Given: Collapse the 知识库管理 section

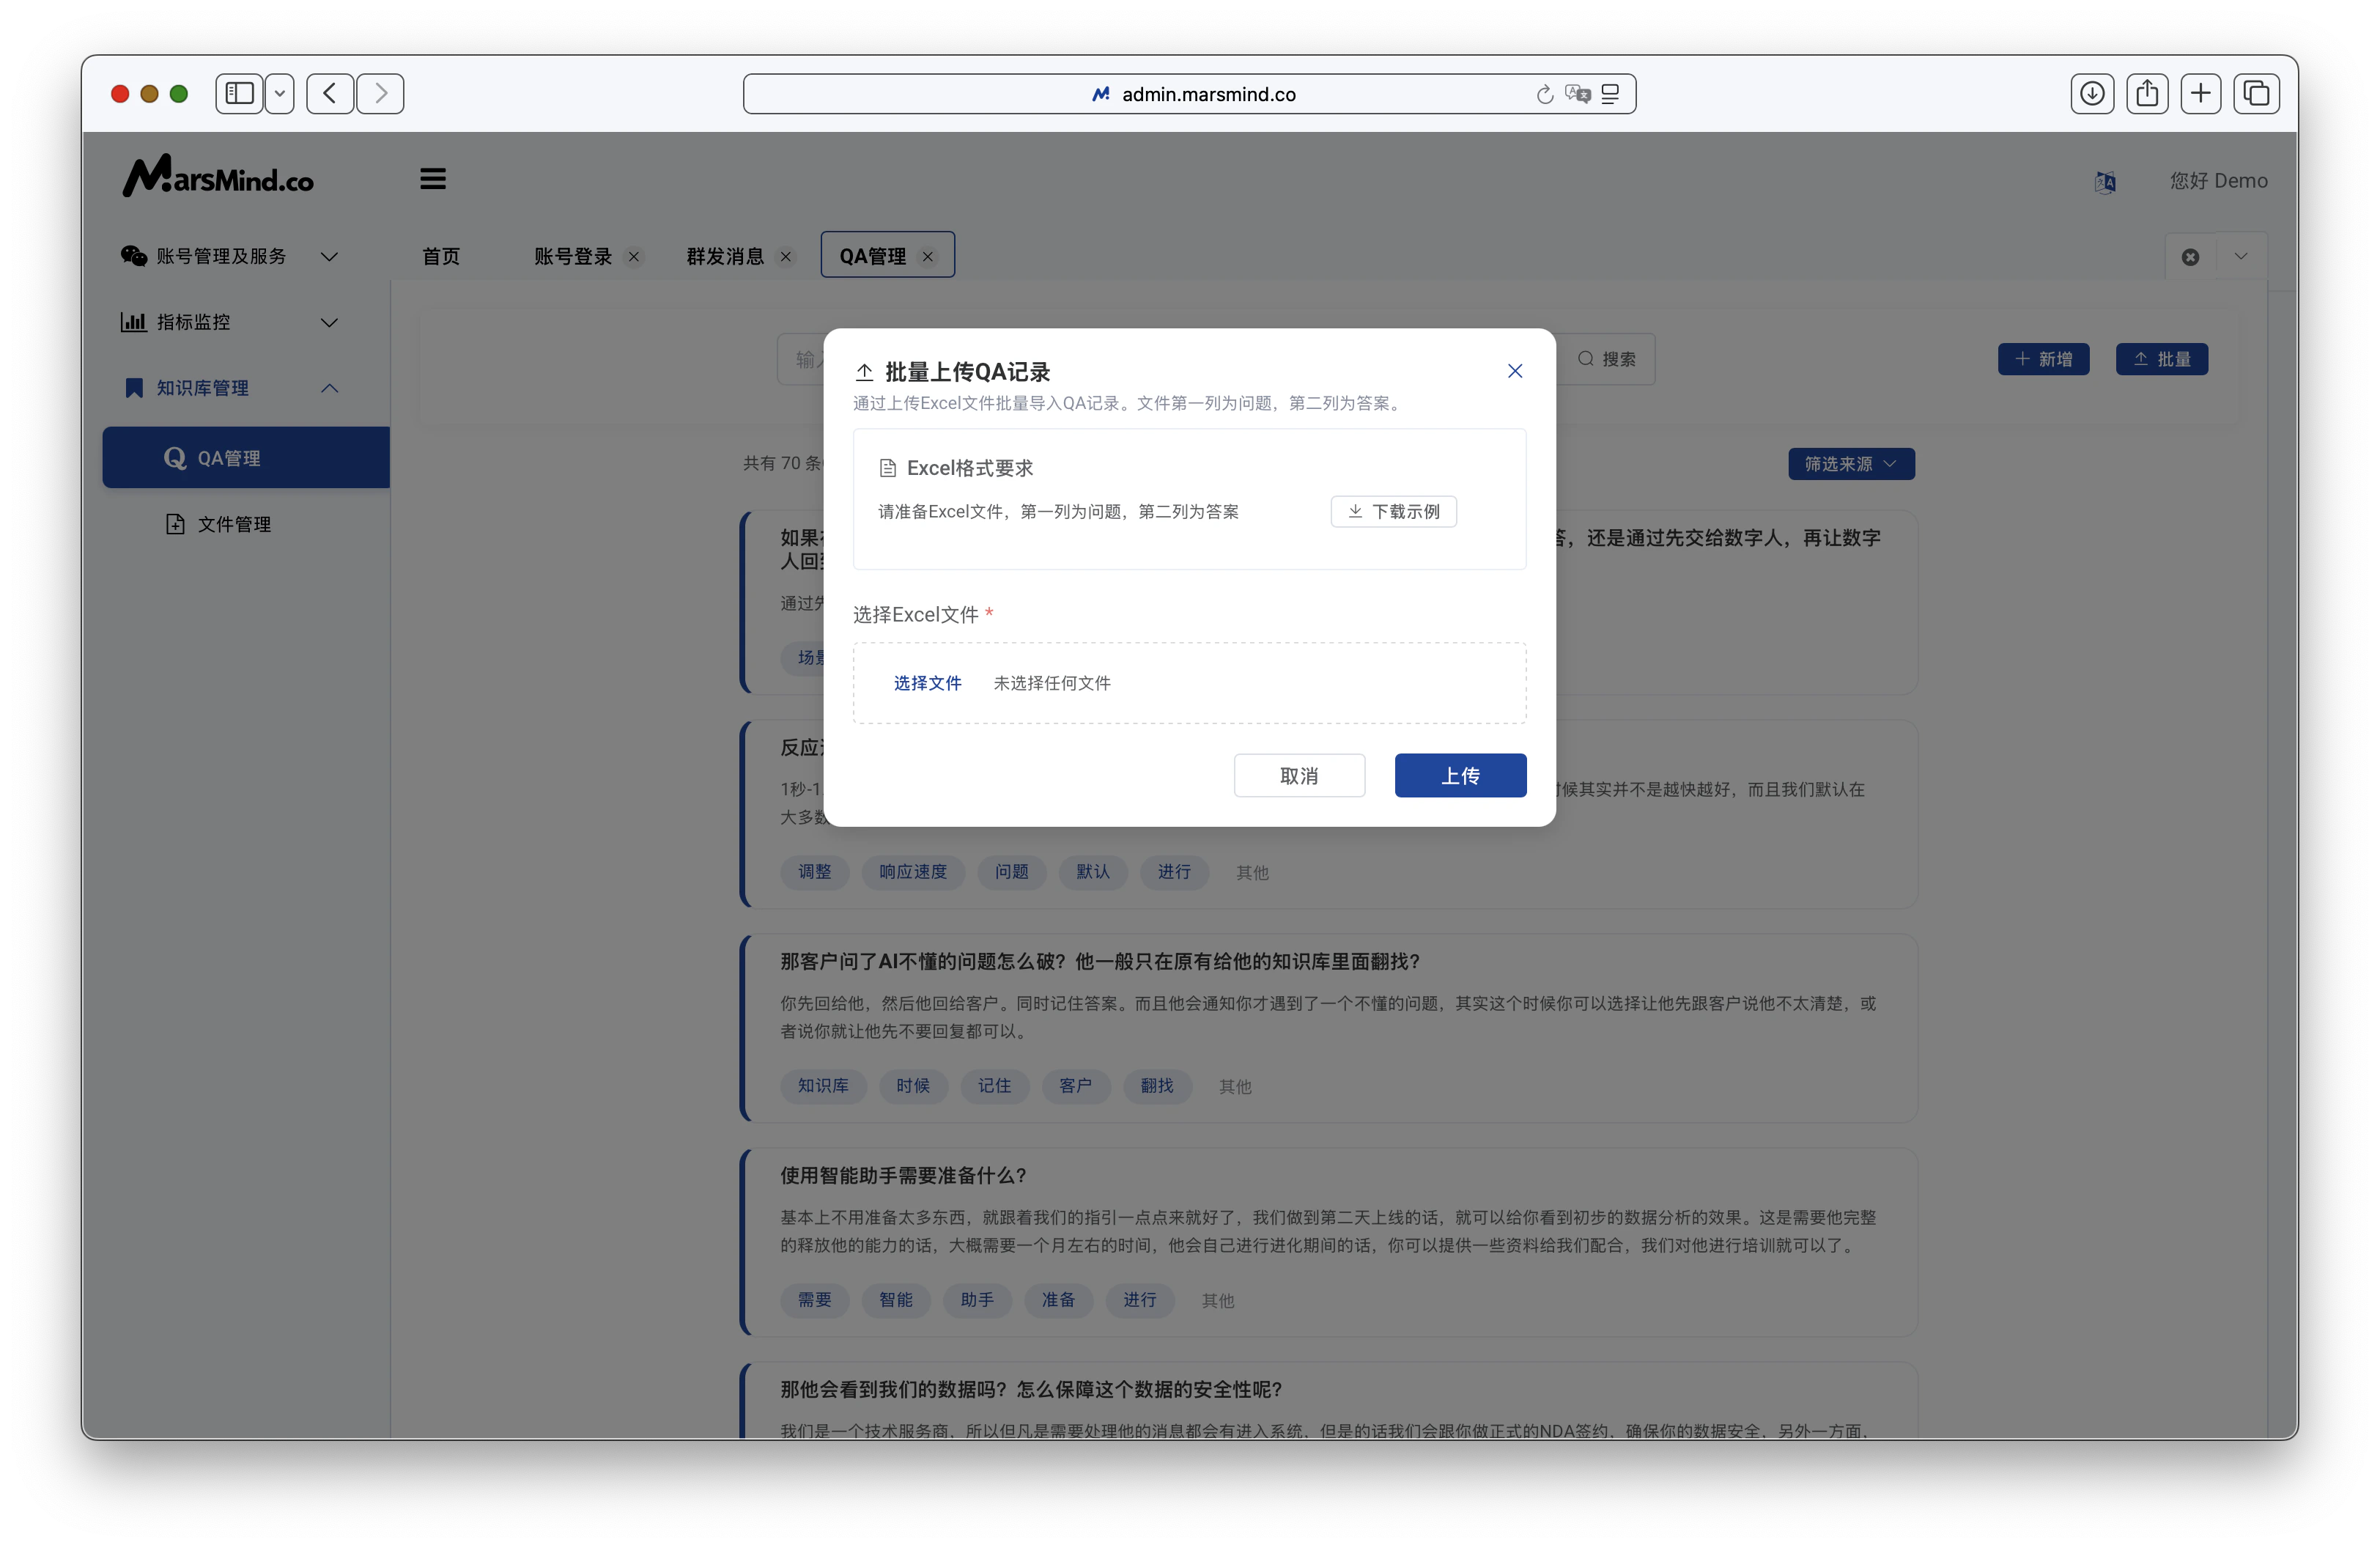Looking at the screenshot, I should (x=330, y=388).
